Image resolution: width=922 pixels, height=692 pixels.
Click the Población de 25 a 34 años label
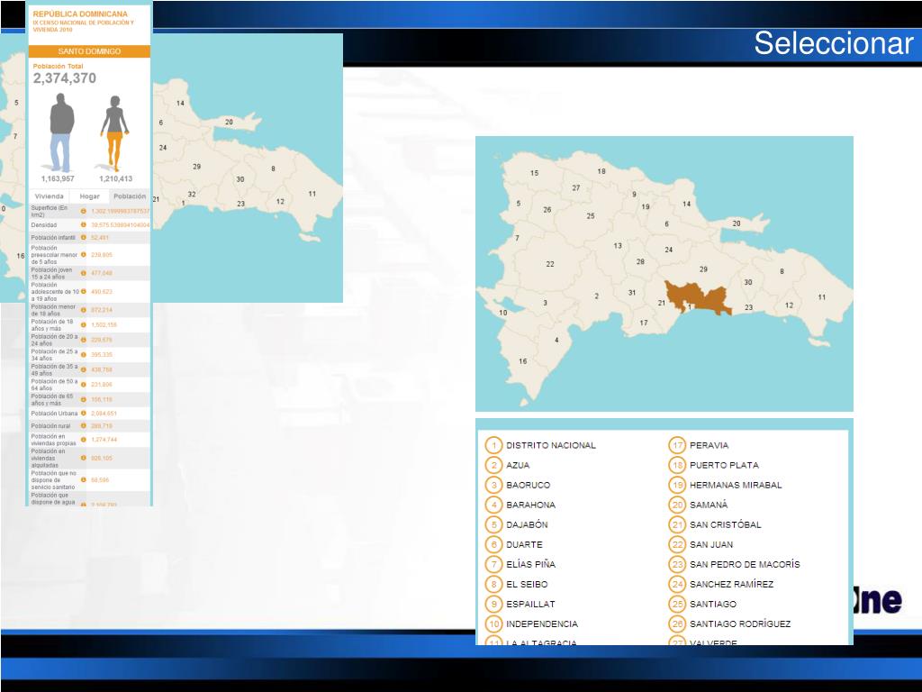coord(54,355)
